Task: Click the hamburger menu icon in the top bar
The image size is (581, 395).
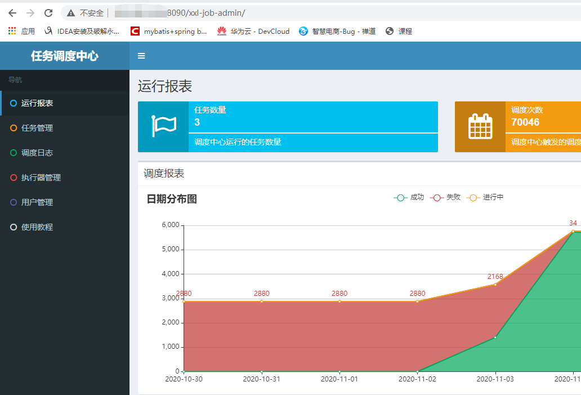Action: point(141,56)
